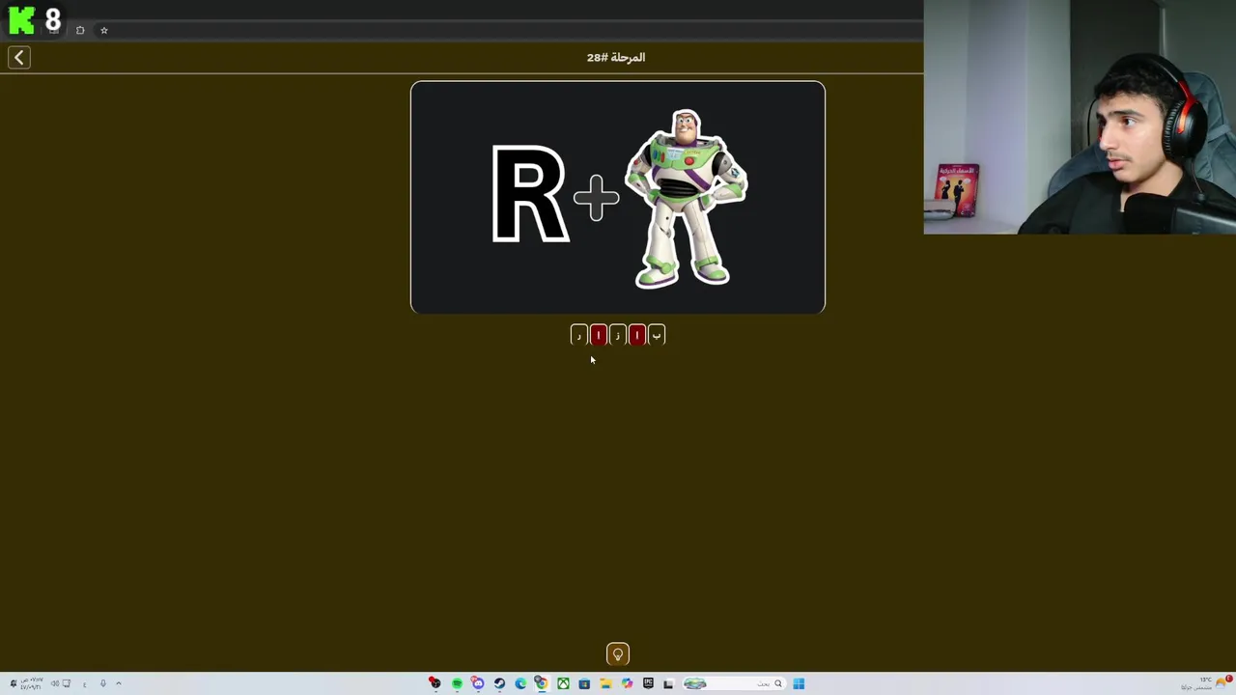Expand the system tray hidden icons chevron
Viewport: 1236px width, 695px height.
(119, 683)
